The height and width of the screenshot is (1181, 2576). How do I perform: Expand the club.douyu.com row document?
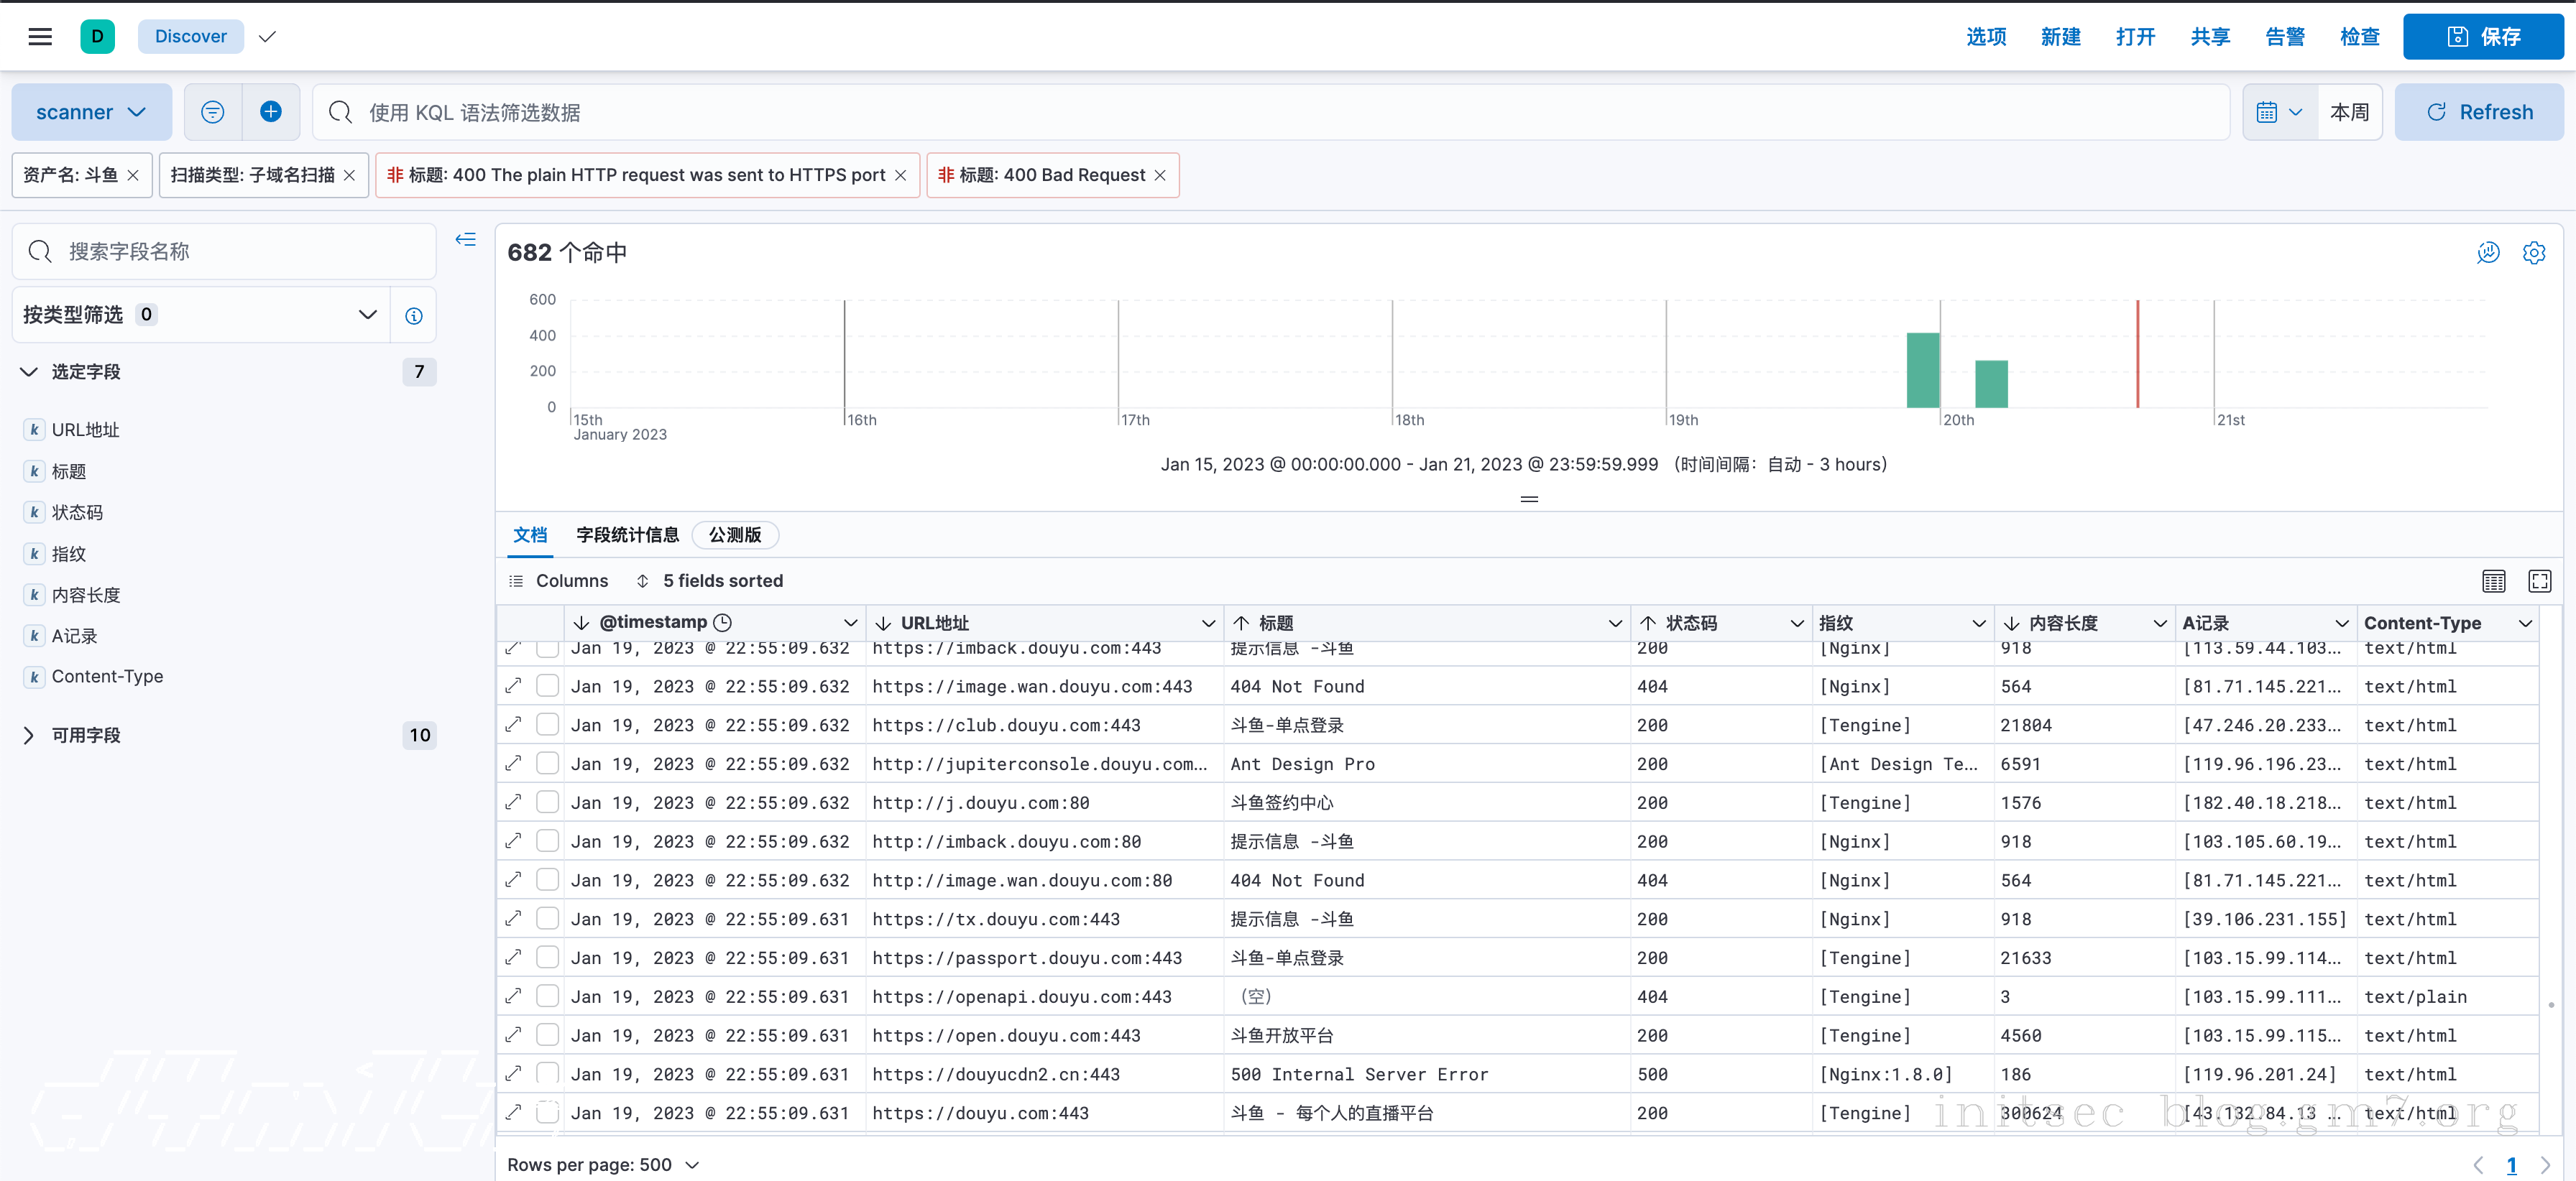click(x=514, y=724)
